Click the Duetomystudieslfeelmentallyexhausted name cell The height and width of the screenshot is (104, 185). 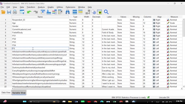click(x=40, y=68)
